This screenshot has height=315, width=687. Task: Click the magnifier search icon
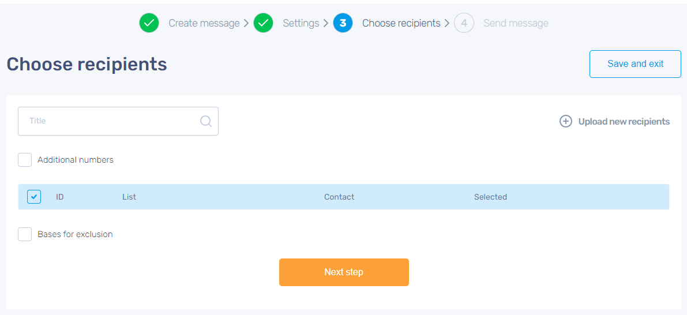pos(206,121)
